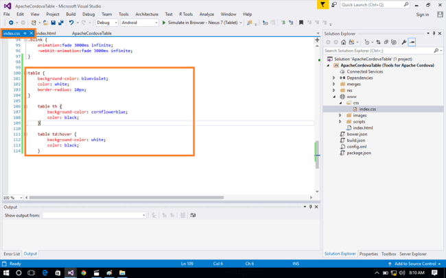Click the Undo toolbar icon

pyautogui.click(x=71, y=23)
